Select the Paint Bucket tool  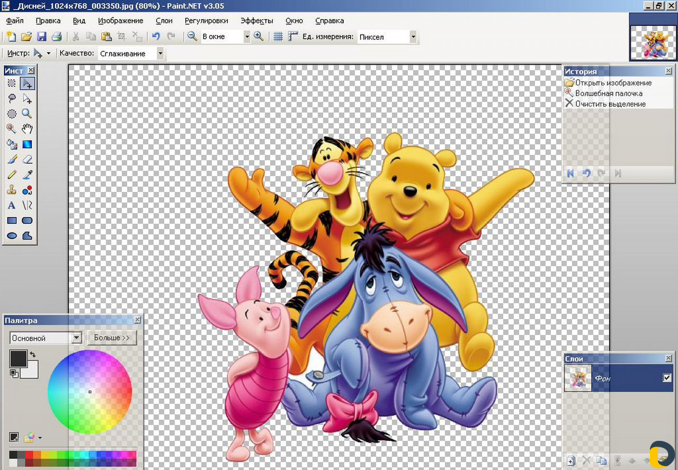pyautogui.click(x=12, y=144)
